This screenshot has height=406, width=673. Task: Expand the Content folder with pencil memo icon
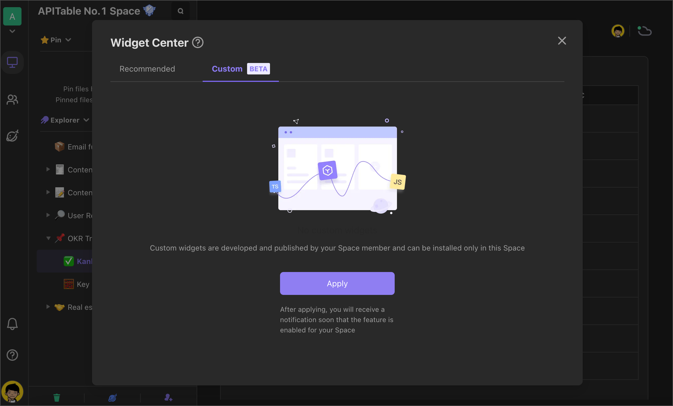tap(48, 192)
